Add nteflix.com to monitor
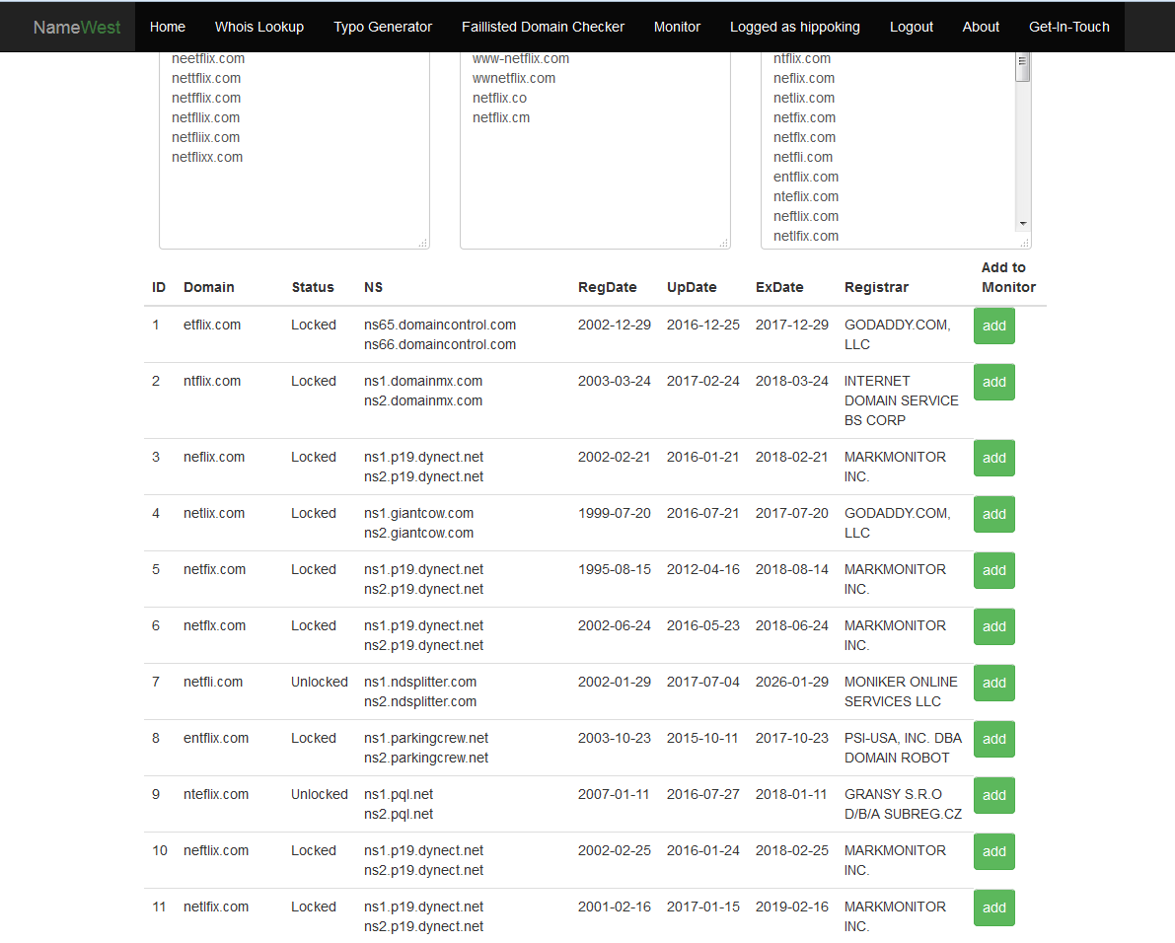The width and height of the screenshot is (1175, 943). [x=994, y=795]
